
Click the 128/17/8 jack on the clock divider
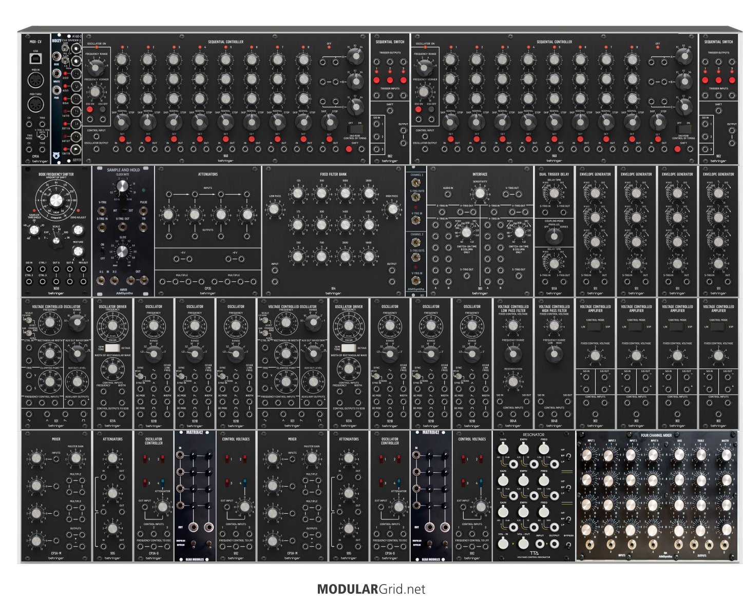(76, 150)
